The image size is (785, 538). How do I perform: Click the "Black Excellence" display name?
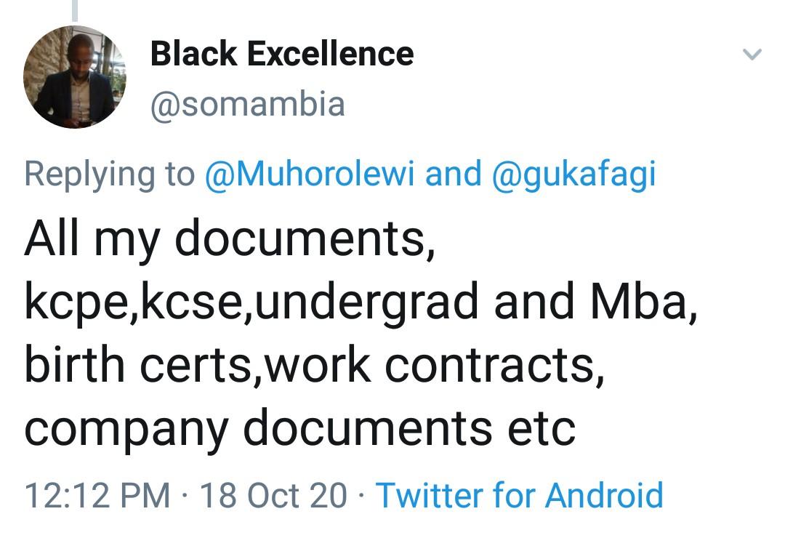[x=282, y=54]
